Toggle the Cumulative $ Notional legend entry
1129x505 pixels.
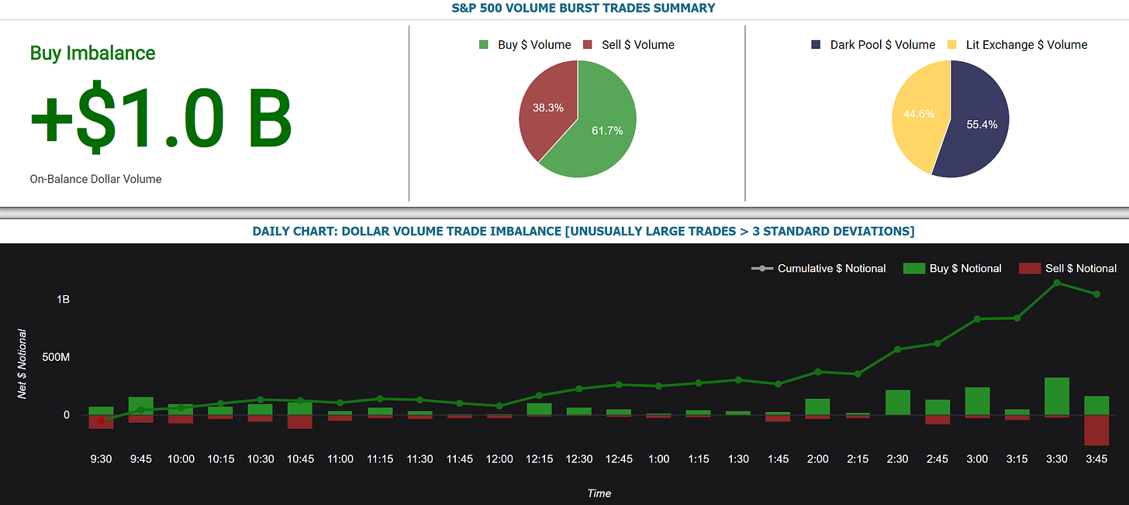[819, 269]
